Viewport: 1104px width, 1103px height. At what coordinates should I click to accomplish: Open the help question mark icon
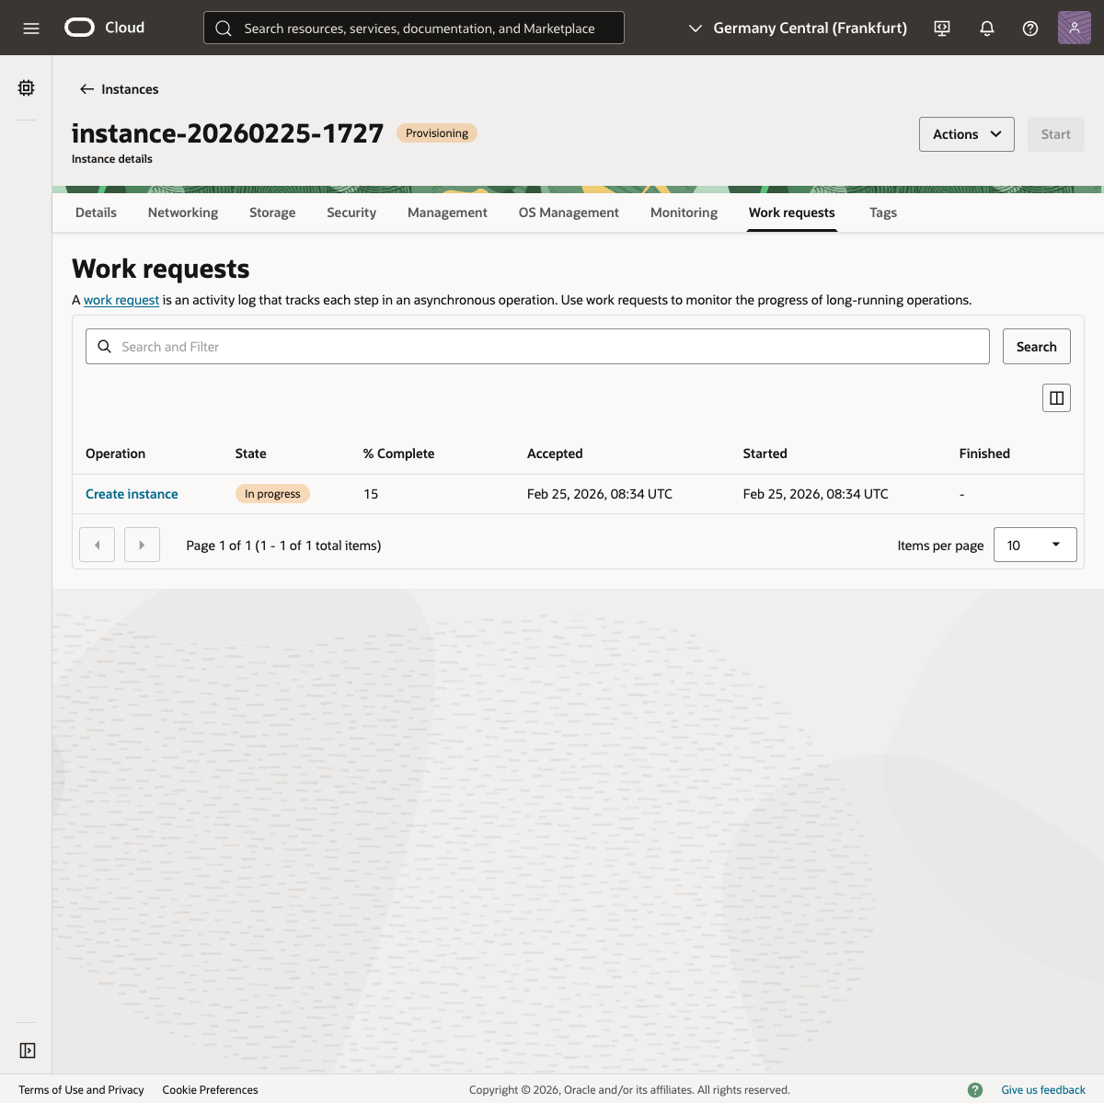(1030, 29)
